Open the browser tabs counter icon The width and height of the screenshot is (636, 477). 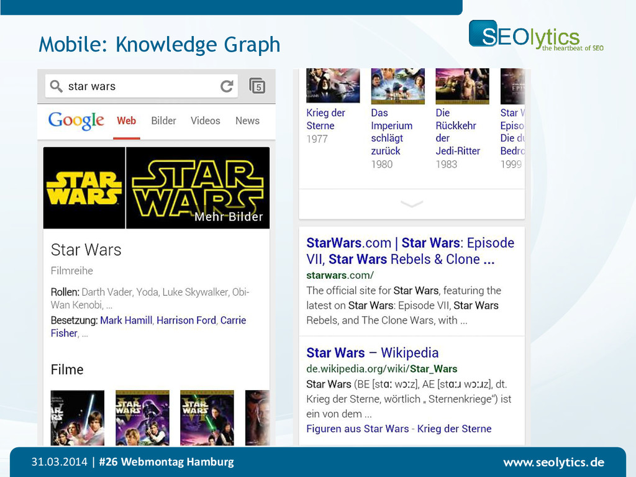(257, 86)
